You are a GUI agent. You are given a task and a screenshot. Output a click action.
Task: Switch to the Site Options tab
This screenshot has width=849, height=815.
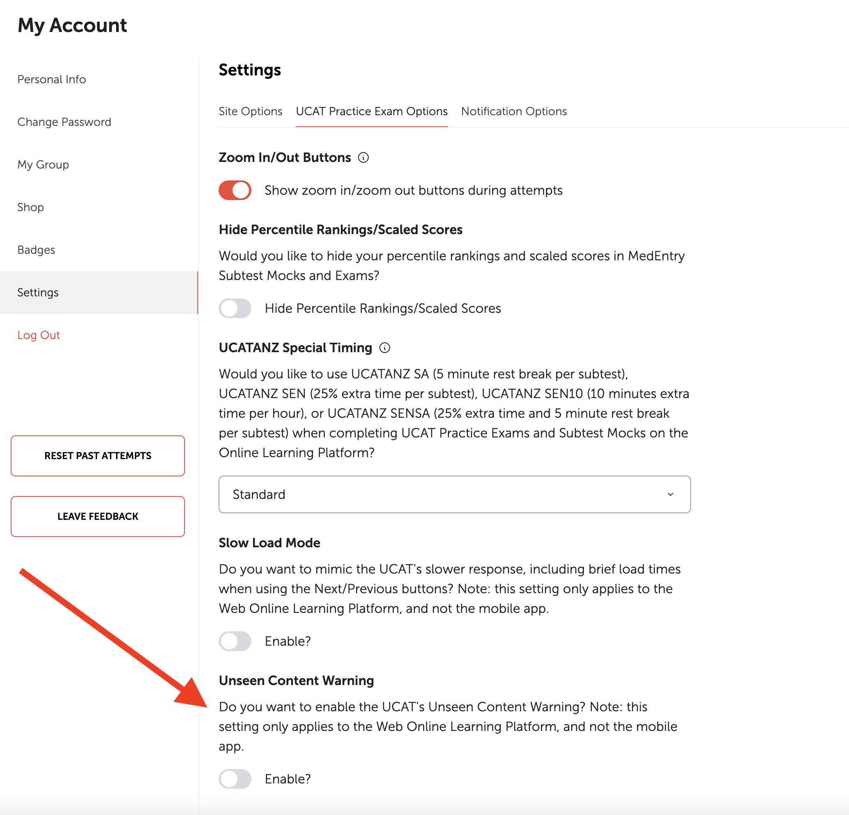click(x=250, y=111)
